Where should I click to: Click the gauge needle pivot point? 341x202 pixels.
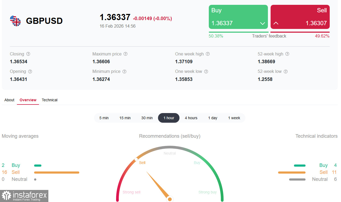170,199
